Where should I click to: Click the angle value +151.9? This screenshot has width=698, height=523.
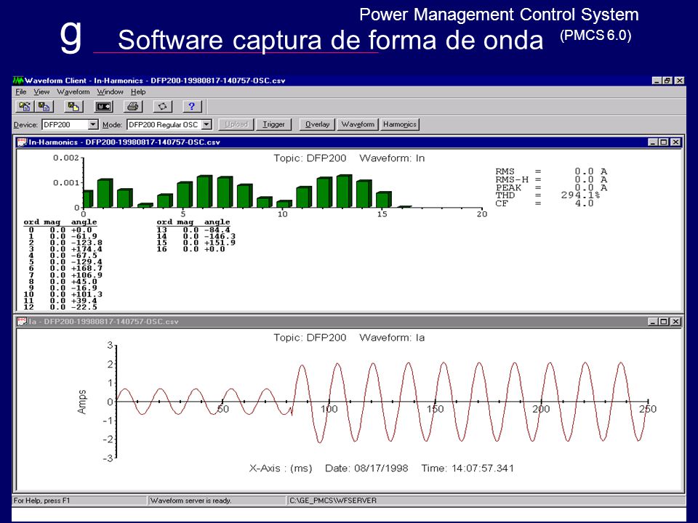pos(220,243)
